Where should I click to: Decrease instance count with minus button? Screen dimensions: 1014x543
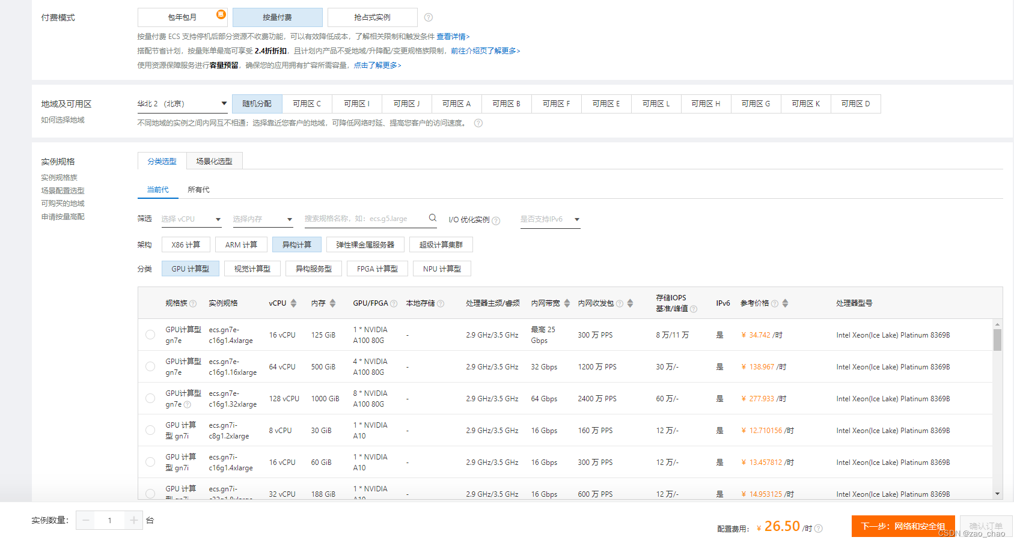point(86,520)
